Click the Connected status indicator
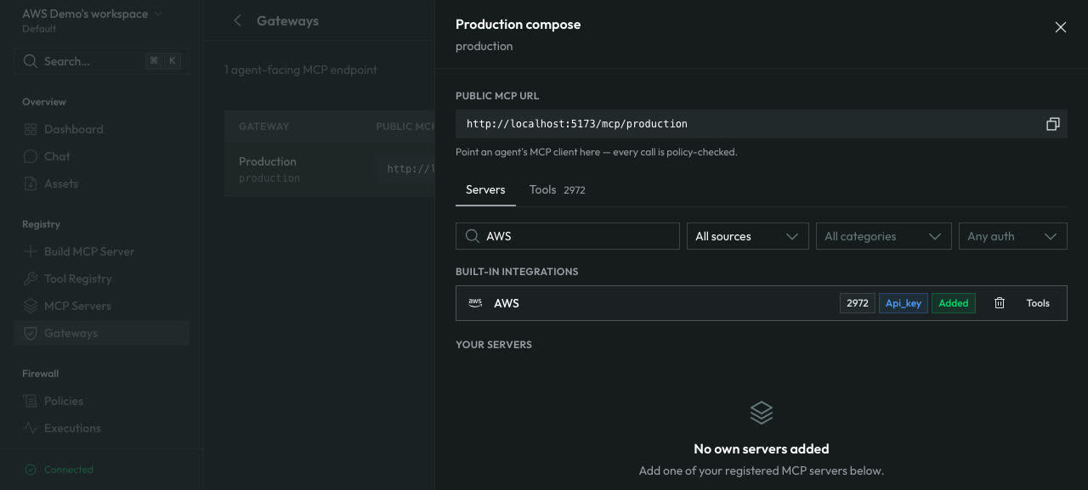Screen dimensions: 1088x490 [59, 470]
